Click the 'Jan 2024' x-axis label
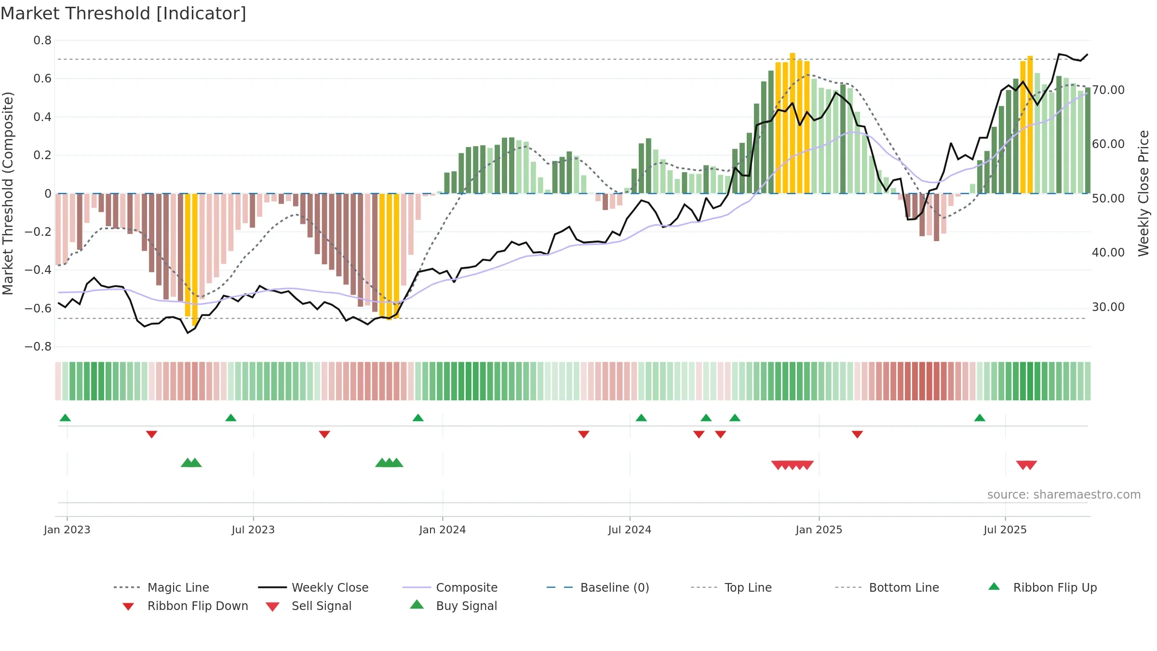Viewport: 1157px width, 651px height. [443, 529]
